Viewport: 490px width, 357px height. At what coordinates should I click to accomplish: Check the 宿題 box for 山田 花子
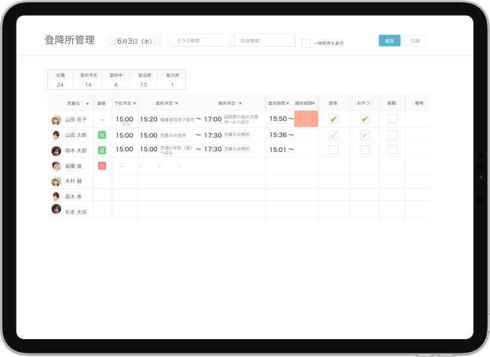[392, 119]
